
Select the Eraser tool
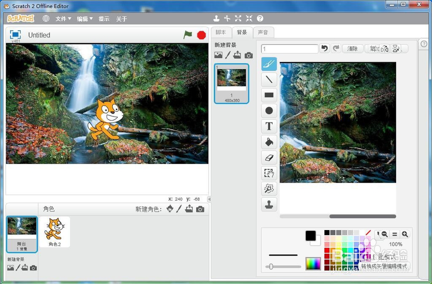(x=269, y=158)
